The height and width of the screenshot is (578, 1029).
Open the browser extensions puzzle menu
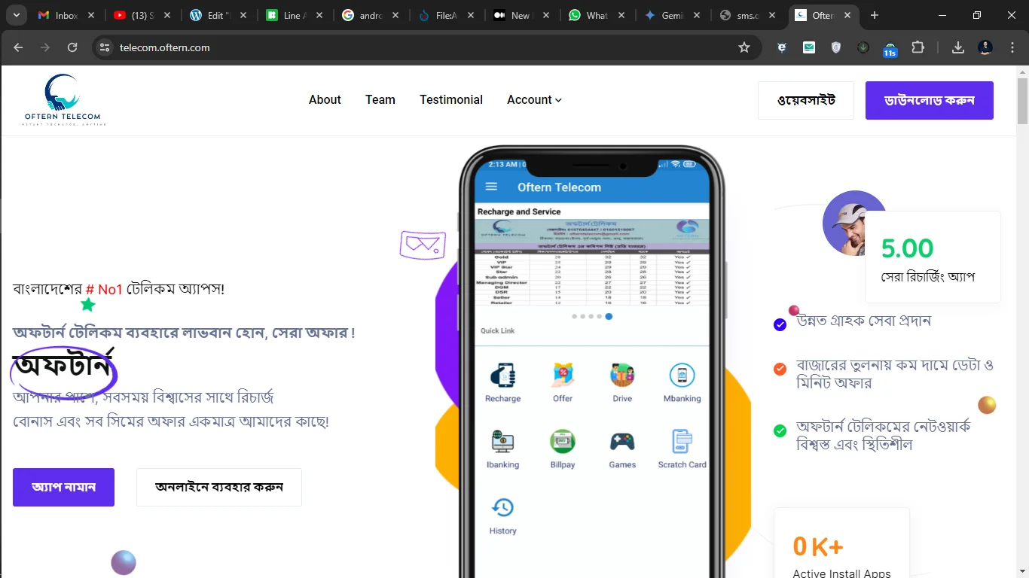918,47
